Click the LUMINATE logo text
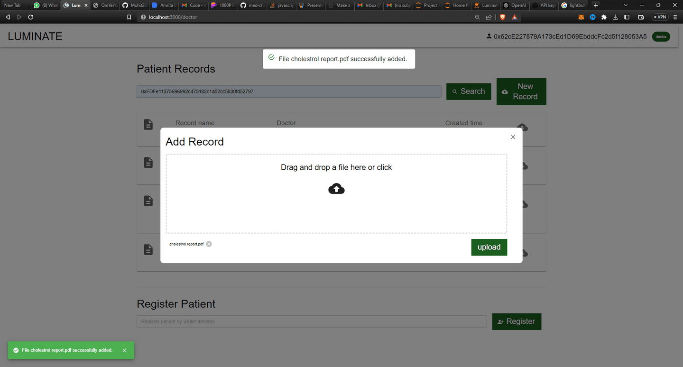Screen dimensions: 683x367 (35, 37)
